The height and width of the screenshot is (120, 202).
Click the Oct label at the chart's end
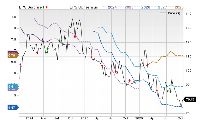pos(180,118)
